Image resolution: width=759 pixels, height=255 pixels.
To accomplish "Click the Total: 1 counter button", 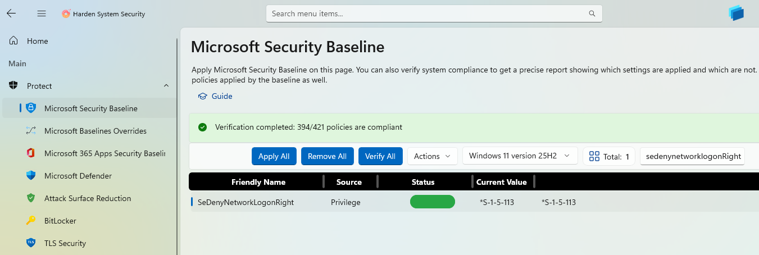I will (x=610, y=156).
